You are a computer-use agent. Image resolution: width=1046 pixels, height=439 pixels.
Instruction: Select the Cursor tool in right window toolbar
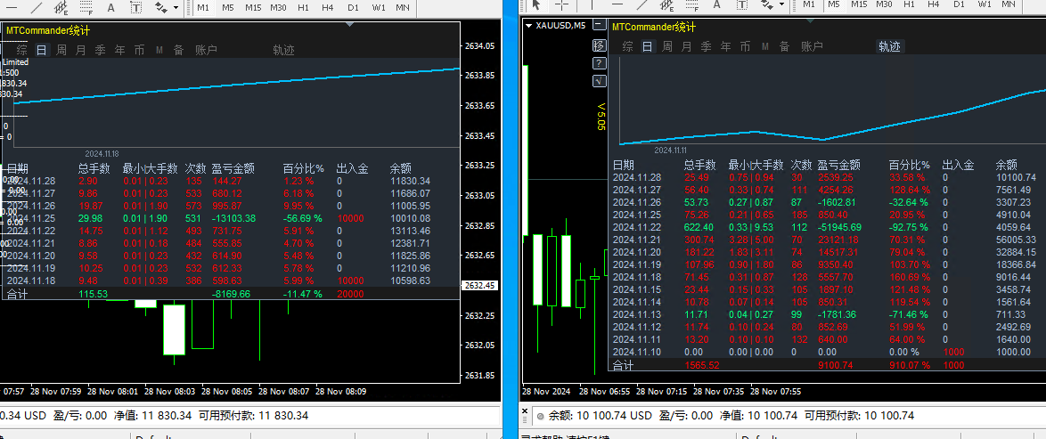(535, 5)
